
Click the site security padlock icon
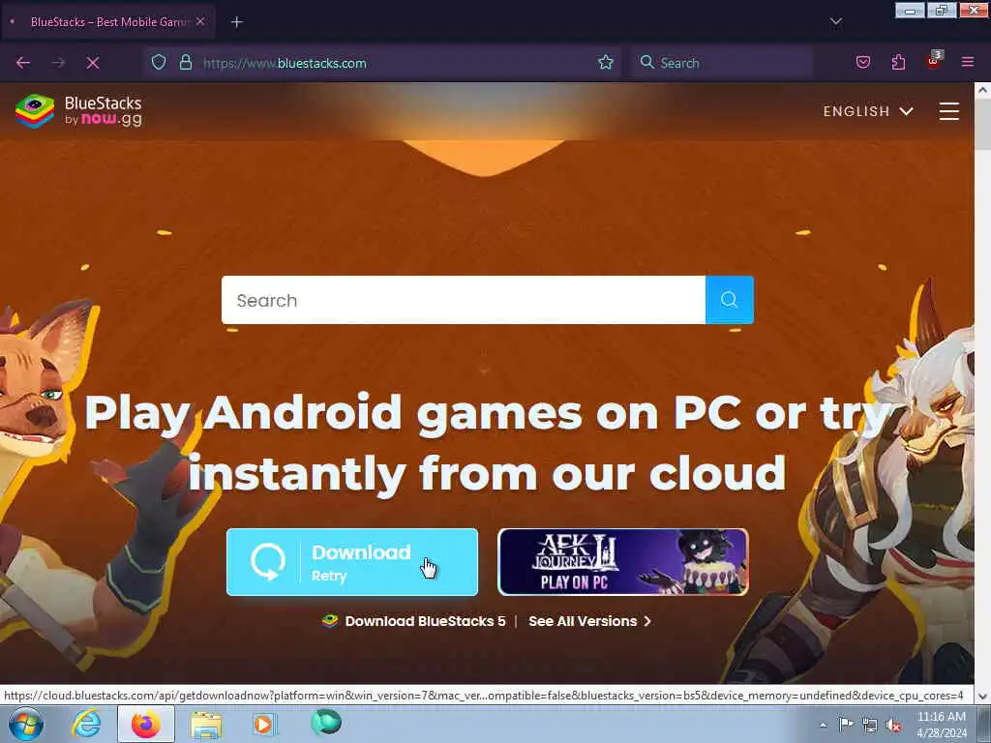click(185, 62)
